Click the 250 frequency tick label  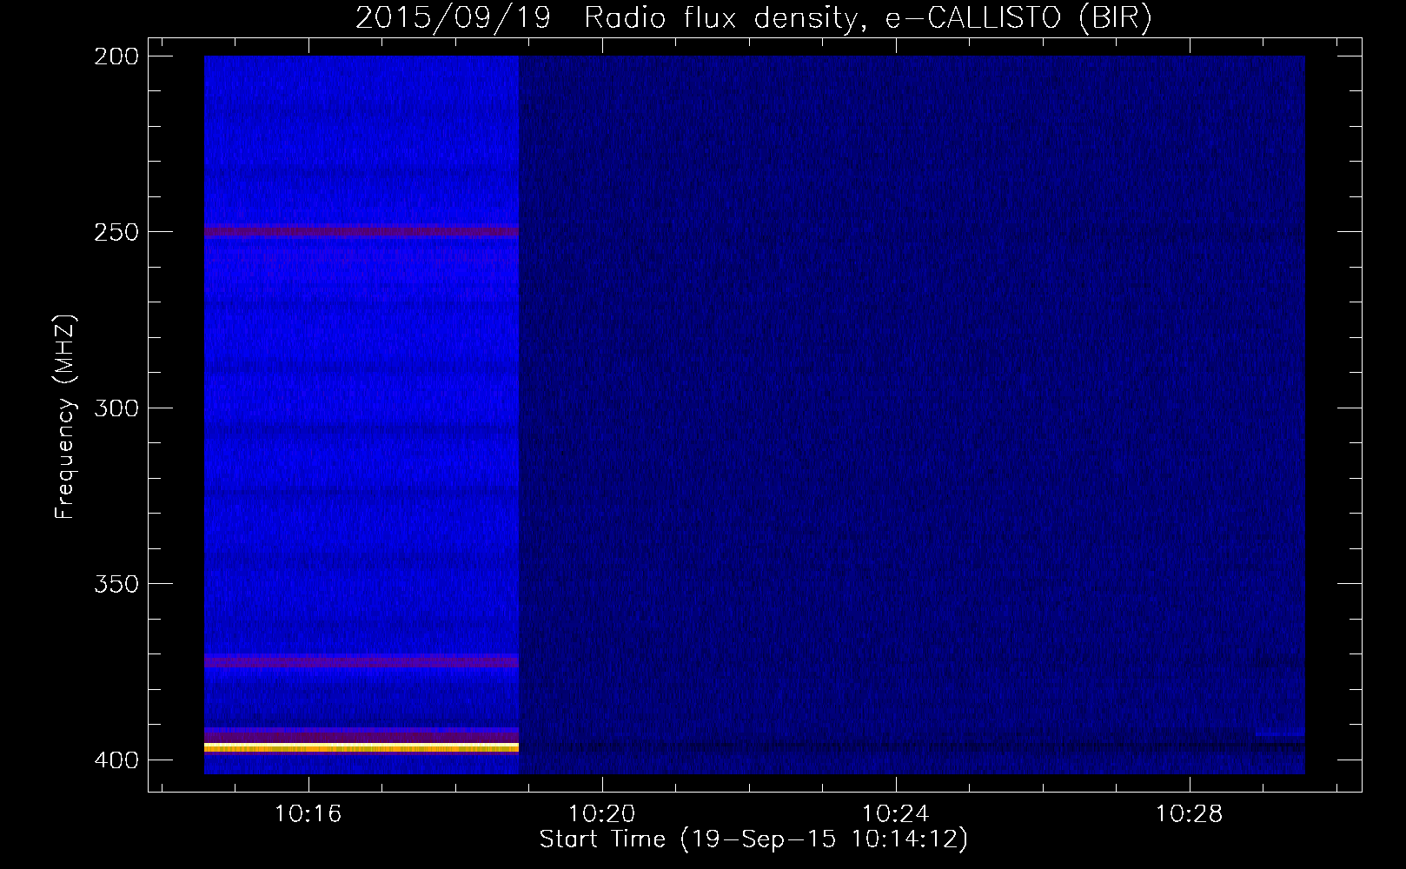[116, 232]
